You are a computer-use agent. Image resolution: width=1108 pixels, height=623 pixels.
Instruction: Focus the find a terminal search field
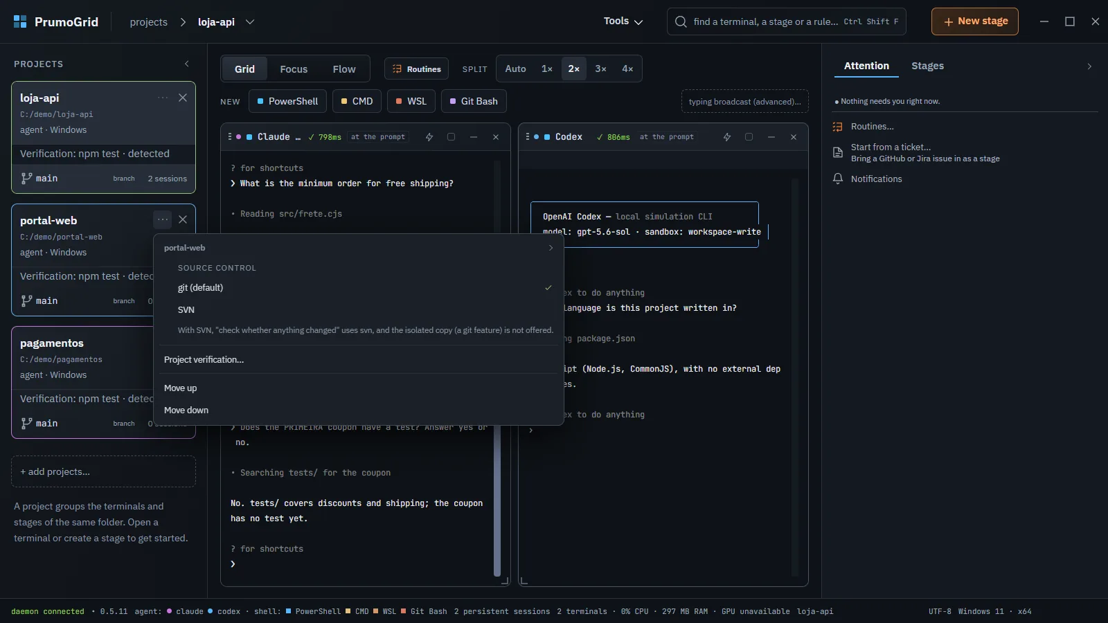tap(787, 21)
